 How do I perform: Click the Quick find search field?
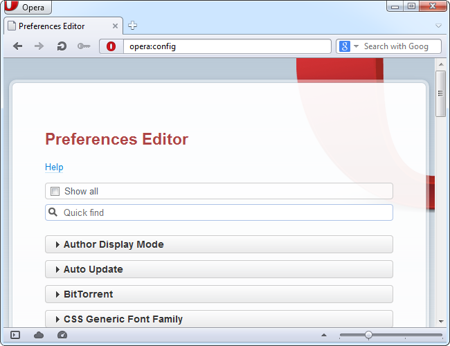pos(222,212)
